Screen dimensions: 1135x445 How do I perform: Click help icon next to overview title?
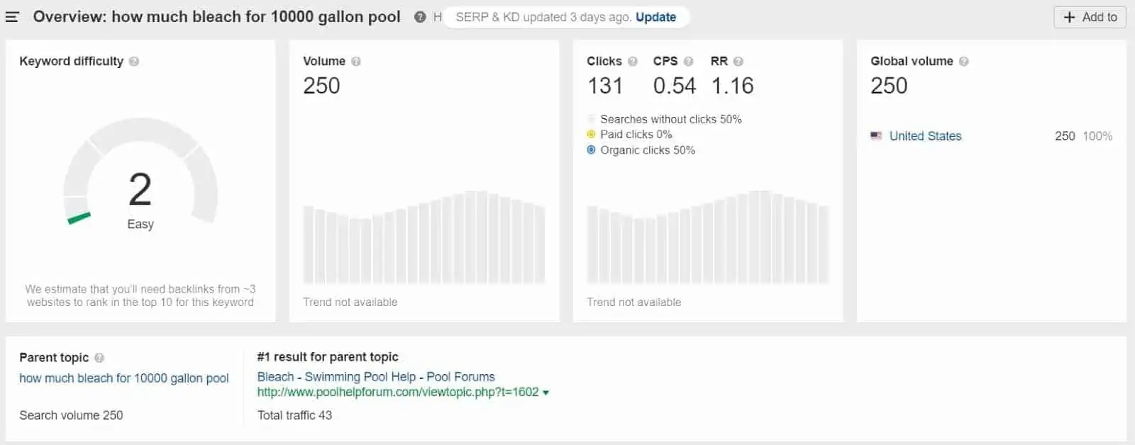(x=420, y=17)
